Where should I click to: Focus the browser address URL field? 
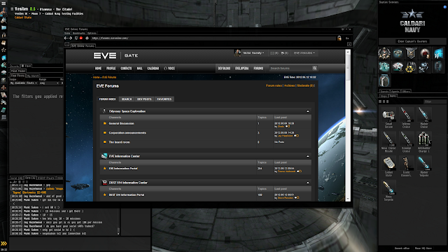(213, 38)
